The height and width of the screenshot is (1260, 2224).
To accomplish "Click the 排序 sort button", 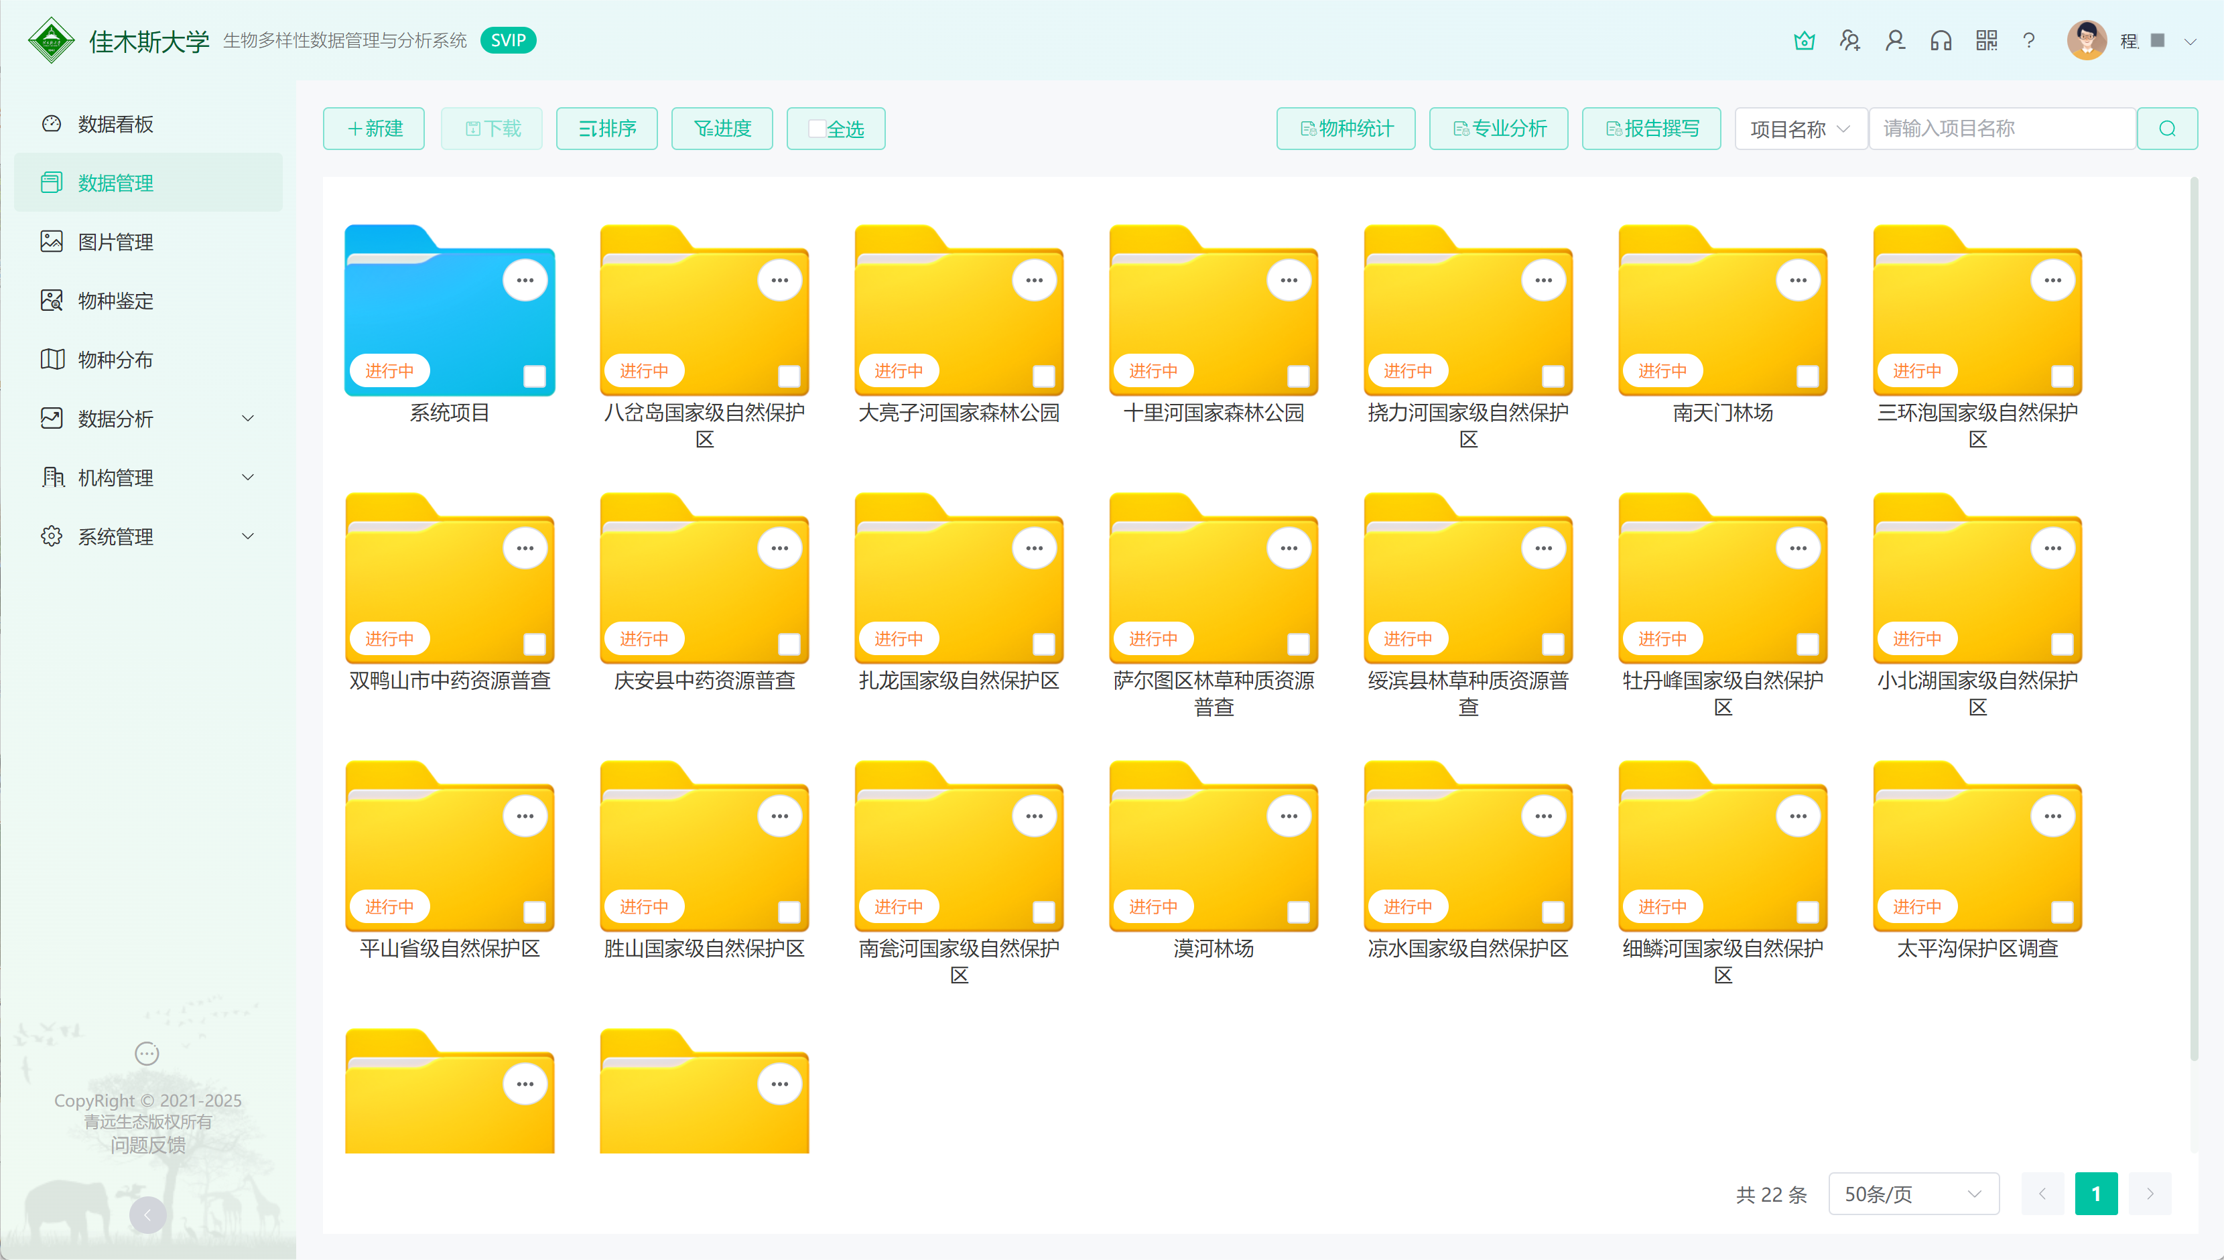I will [x=607, y=129].
